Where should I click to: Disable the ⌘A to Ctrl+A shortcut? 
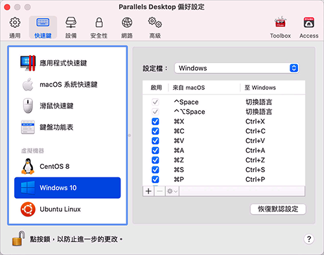155,150
